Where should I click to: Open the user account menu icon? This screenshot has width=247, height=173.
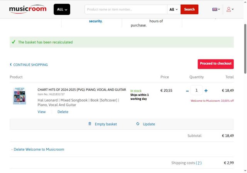point(230,9)
